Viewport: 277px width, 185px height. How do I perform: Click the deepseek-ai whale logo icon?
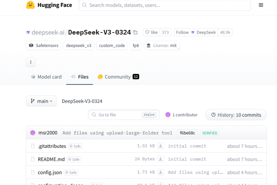point(28,32)
